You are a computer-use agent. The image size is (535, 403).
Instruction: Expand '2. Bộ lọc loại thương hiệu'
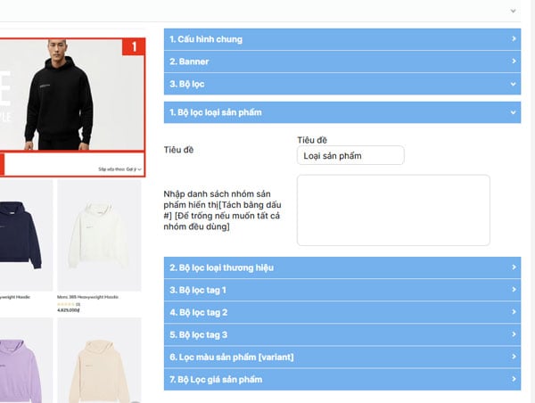coord(342,267)
